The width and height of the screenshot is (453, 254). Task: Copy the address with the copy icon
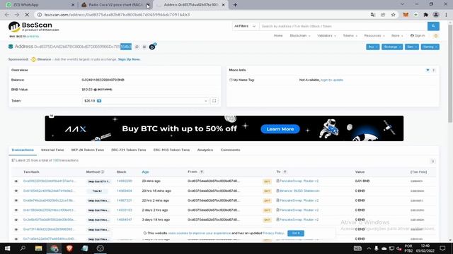pyautogui.click(x=137, y=47)
